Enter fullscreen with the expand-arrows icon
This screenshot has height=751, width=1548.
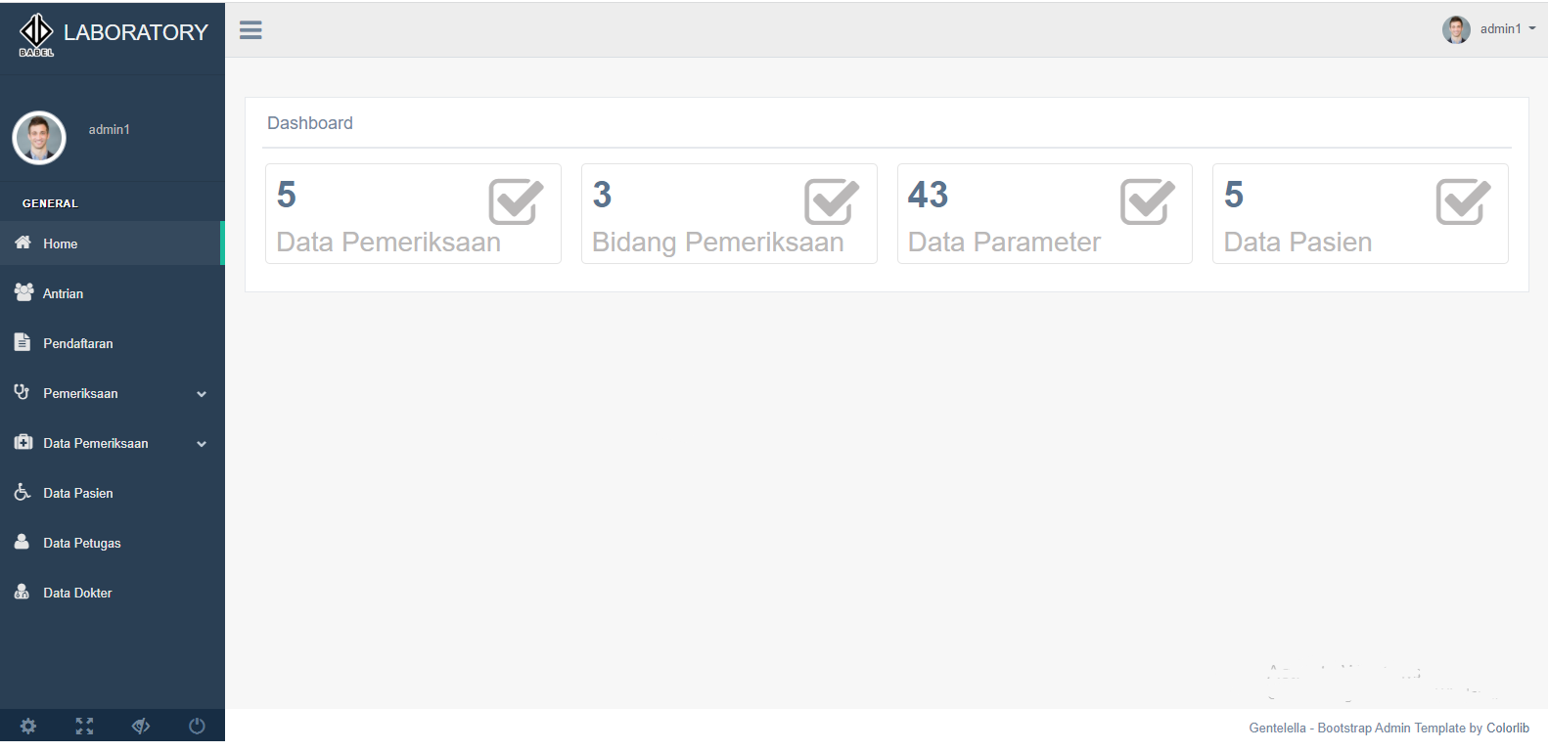click(84, 726)
